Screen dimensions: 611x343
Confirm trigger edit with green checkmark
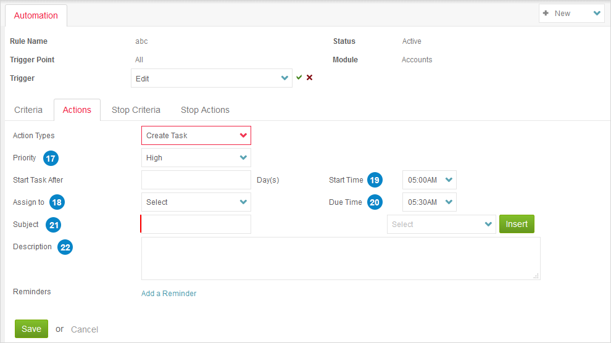299,77
